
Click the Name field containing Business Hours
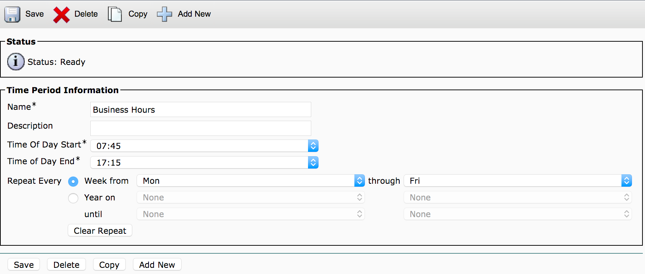point(200,109)
